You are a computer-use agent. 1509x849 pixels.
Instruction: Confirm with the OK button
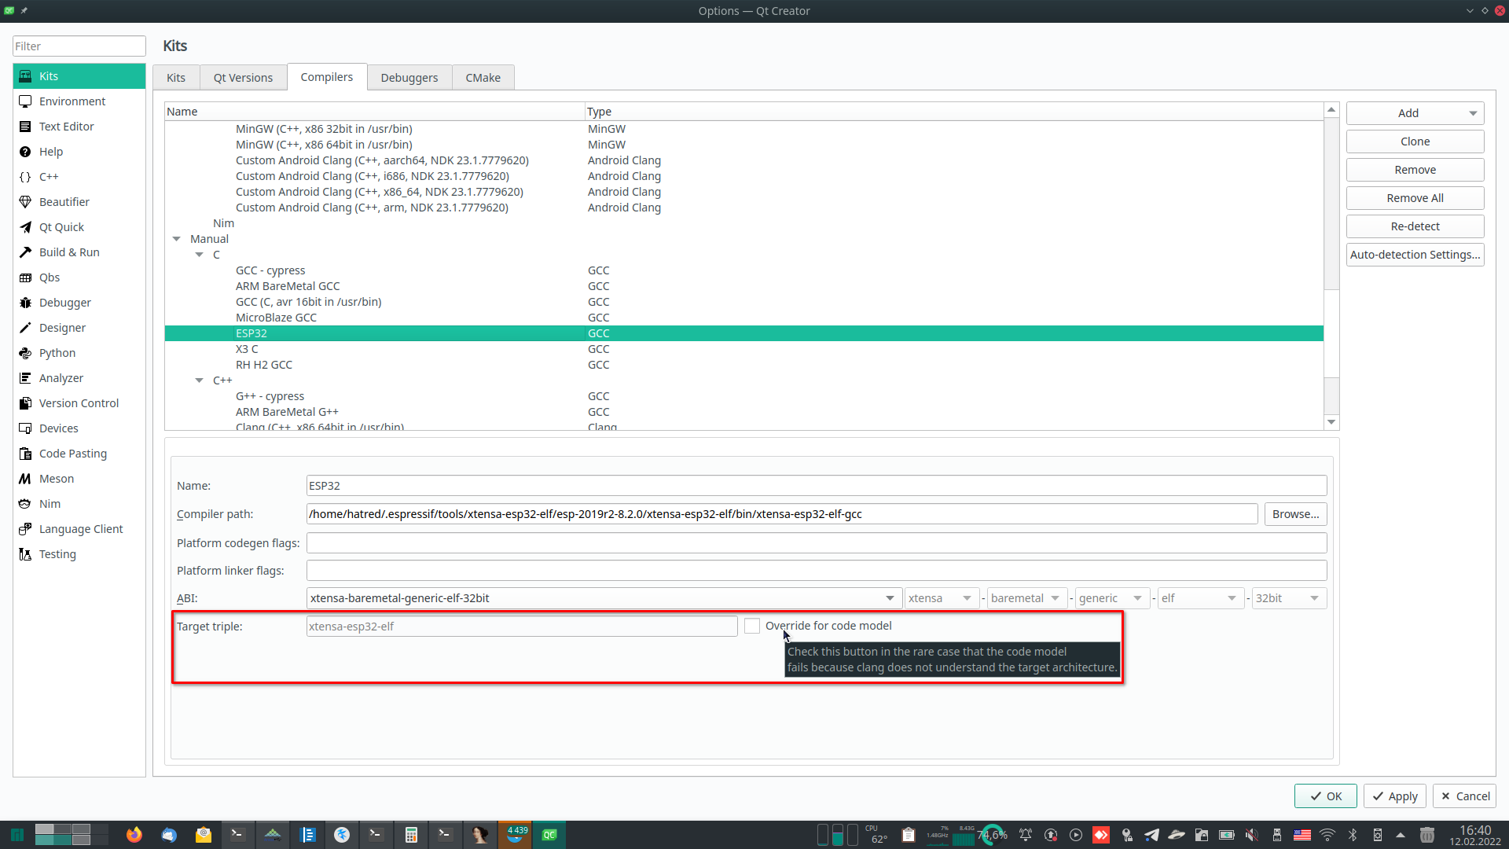[1325, 796]
